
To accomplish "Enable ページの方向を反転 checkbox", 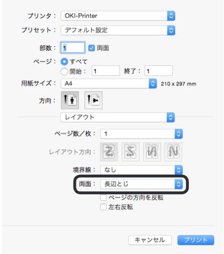I will 103,198.
